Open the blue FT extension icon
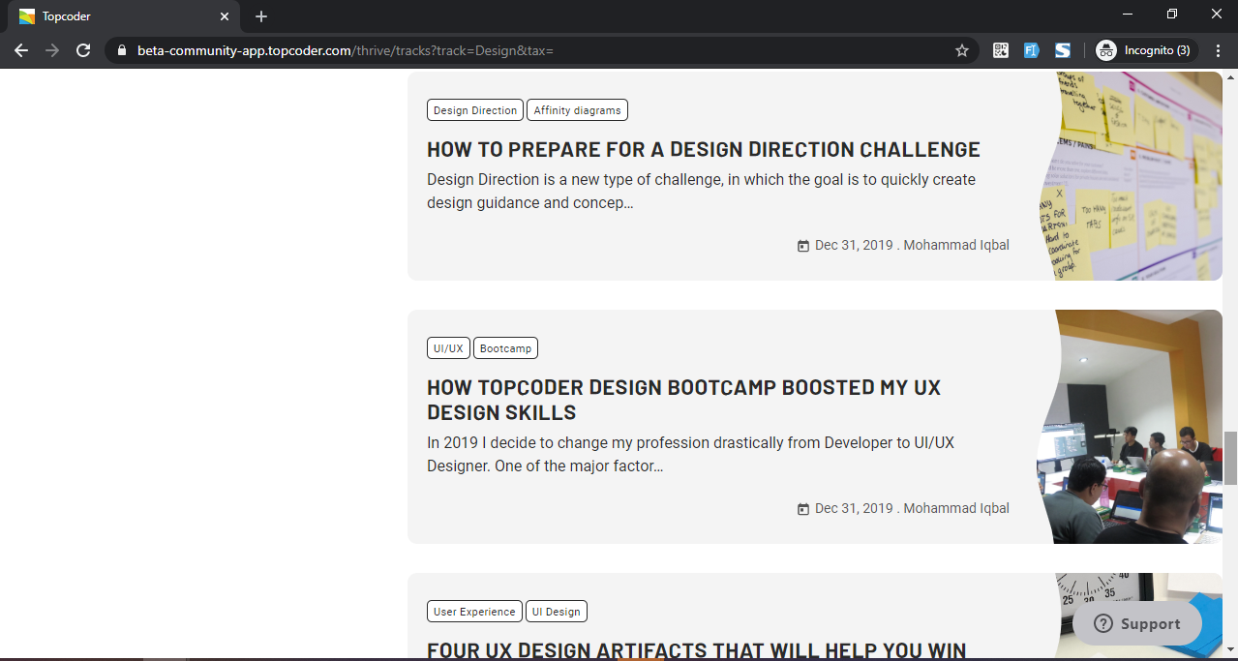Viewport: 1238px width, 661px height. pyautogui.click(x=1032, y=50)
